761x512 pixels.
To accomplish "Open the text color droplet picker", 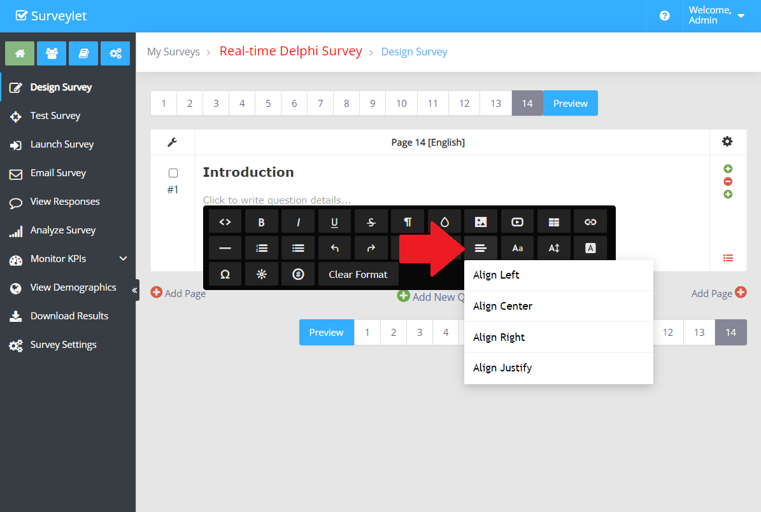I will pos(445,222).
